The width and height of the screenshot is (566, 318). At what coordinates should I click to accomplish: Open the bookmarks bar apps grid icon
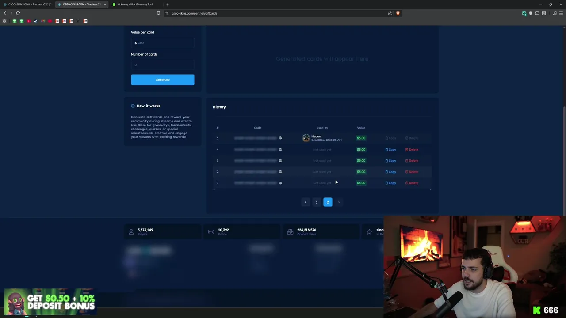point(4,21)
